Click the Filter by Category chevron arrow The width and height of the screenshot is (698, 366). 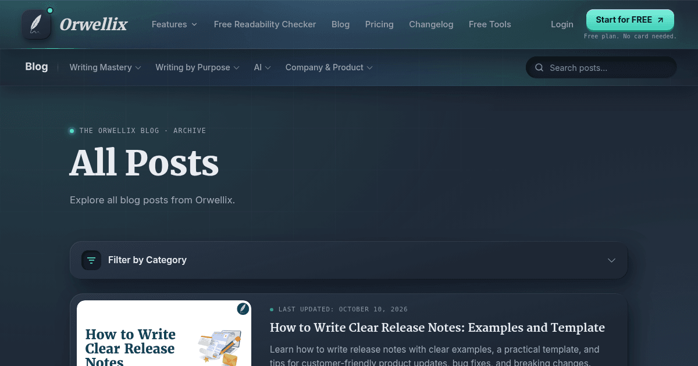coord(611,260)
